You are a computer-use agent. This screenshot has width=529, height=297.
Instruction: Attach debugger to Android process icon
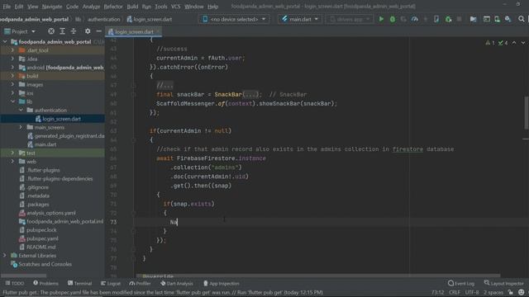pos(448,19)
